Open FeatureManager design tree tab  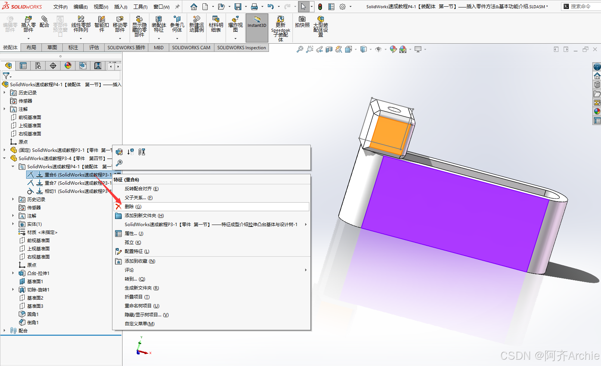pyautogui.click(x=8, y=66)
